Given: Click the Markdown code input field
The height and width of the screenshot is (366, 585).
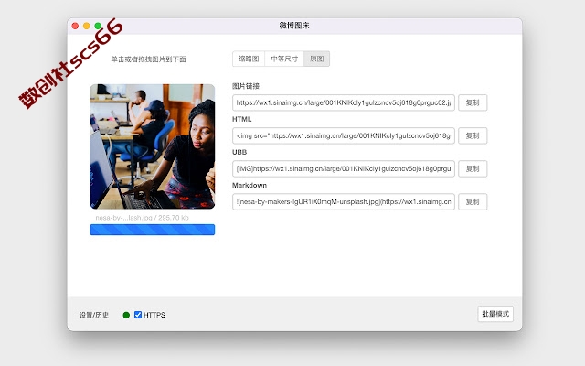Looking at the screenshot, I should [x=344, y=201].
